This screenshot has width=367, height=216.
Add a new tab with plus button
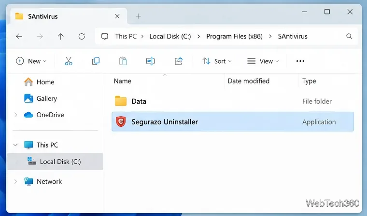tap(138, 16)
